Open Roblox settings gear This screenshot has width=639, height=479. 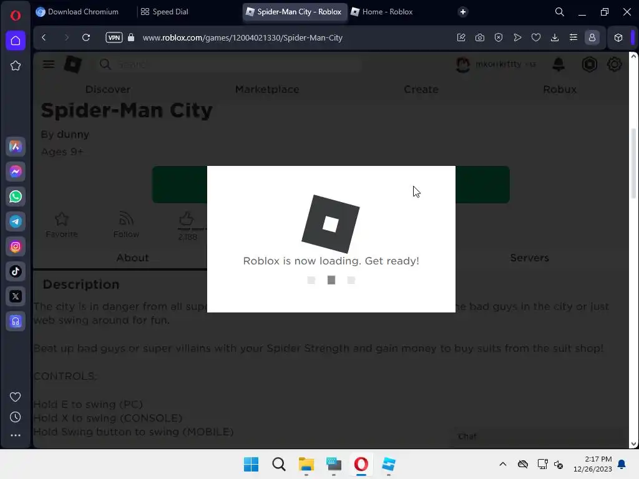pyautogui.click(x=614, y=64)
